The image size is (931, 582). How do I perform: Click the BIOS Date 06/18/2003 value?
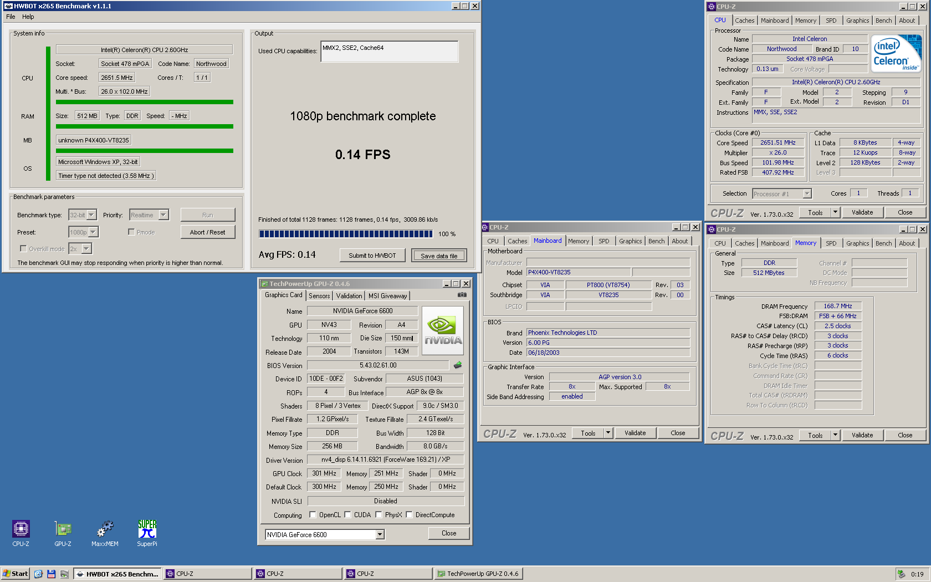[608, 353]
